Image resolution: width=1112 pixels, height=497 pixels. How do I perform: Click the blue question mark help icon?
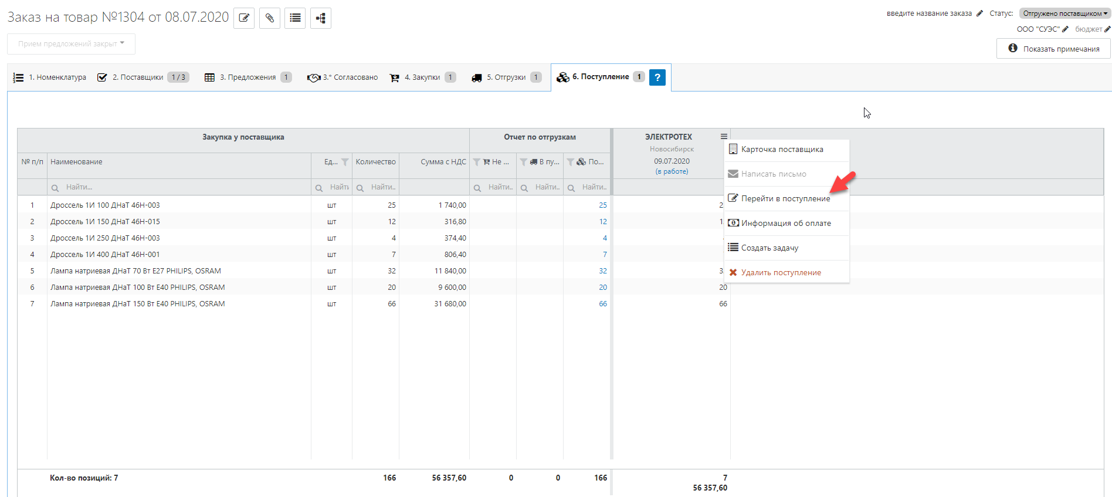[x=657, y=77]
